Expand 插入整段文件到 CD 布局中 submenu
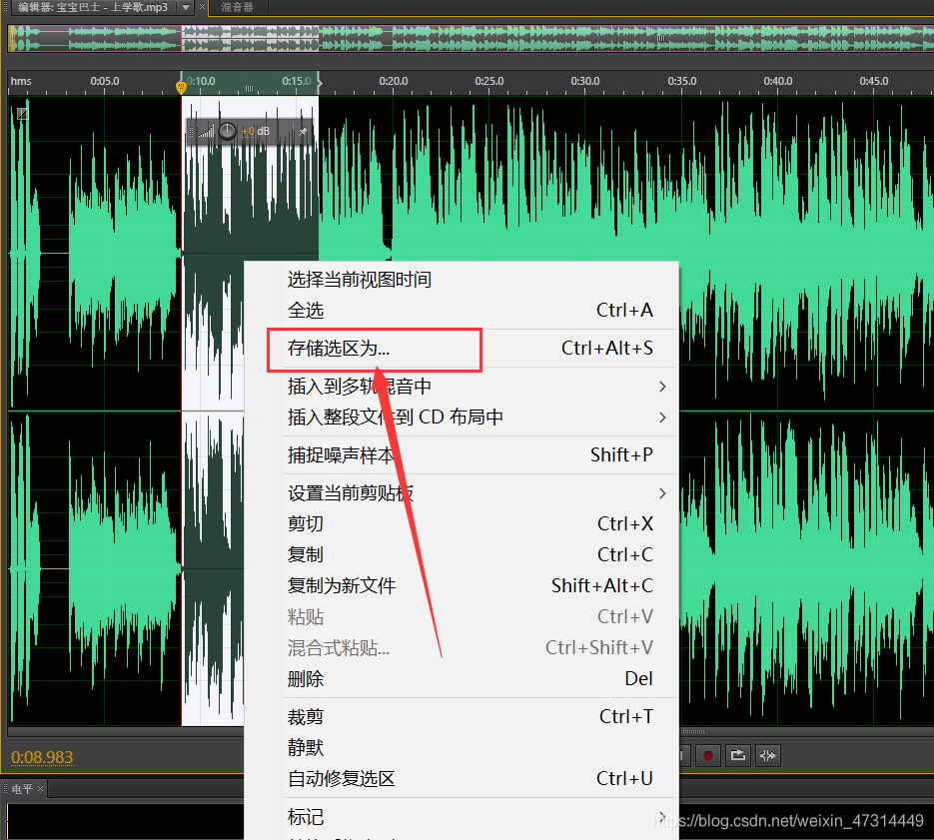This screenshot has width=934, height=840. click(x=661, y=418)
